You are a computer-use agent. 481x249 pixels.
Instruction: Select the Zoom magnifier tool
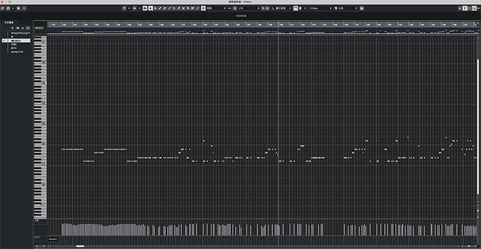[x=188, y=8]
